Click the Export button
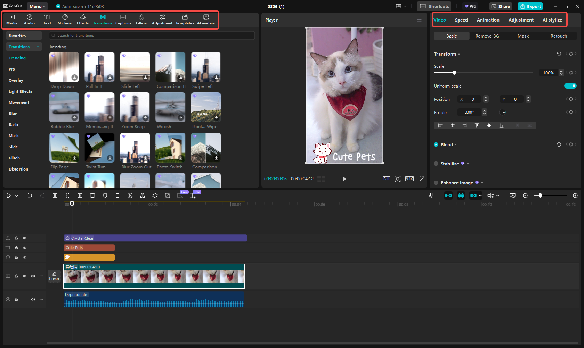 [530, 6]
